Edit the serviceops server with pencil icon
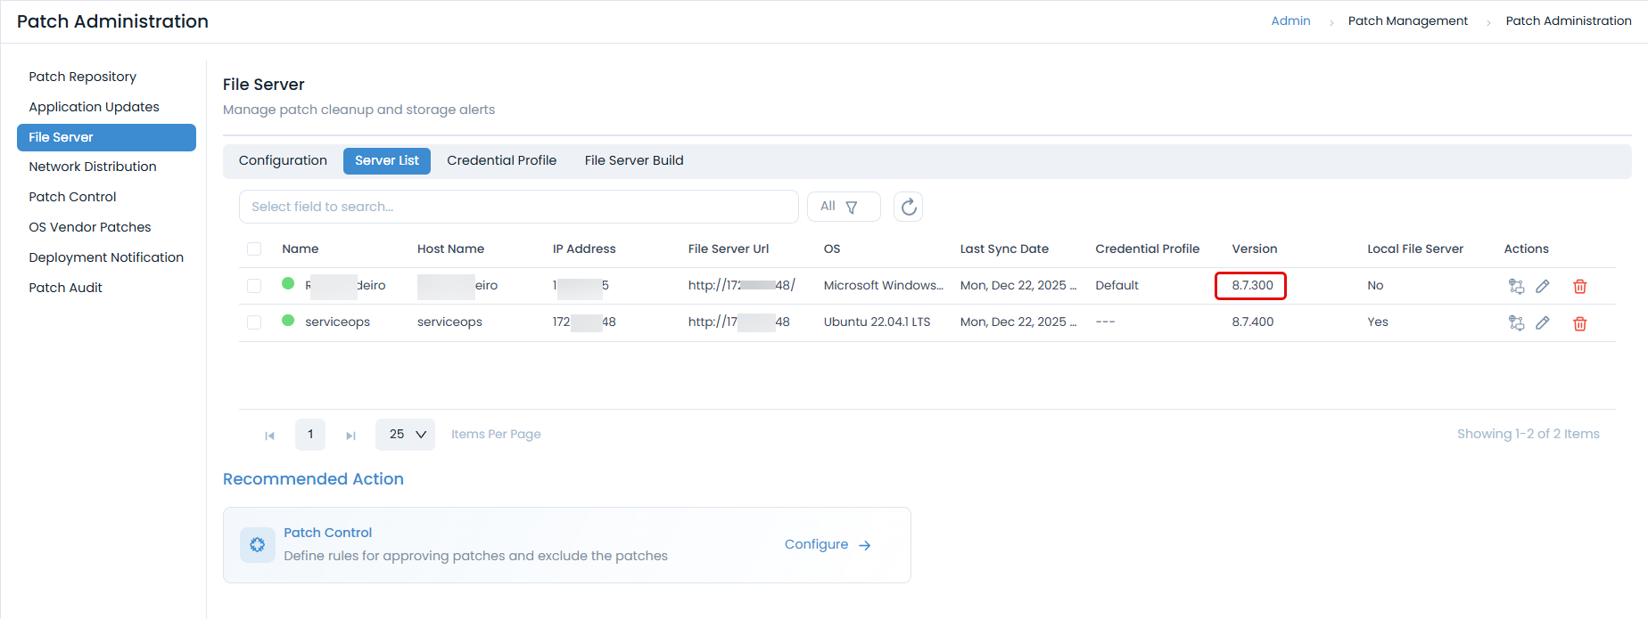 coord(1542,323)
